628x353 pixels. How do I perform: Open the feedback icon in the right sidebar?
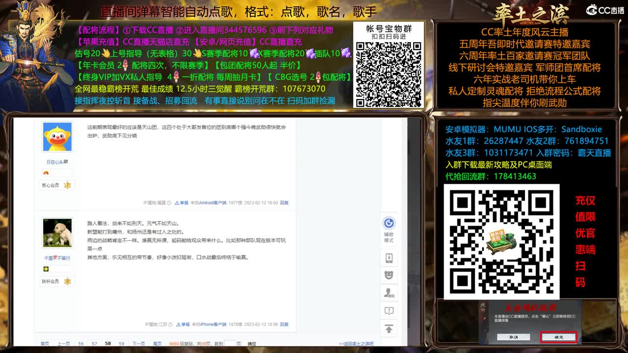(x=389, y=310)
